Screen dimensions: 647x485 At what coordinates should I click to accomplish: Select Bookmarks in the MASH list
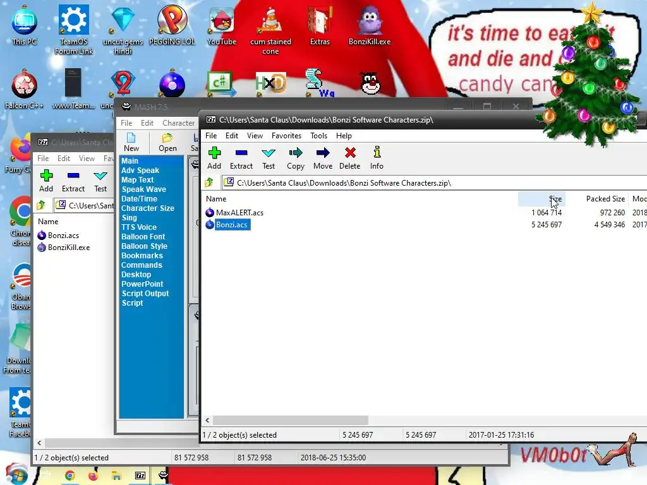142,256
